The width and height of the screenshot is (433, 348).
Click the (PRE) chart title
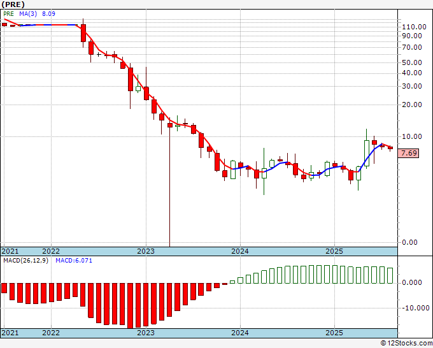pos(13,4)
